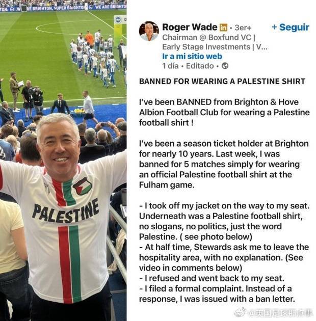316x321 pixels.
Task: Click the 'I filed a formal complaint' bullet
Action: (217, 294)
